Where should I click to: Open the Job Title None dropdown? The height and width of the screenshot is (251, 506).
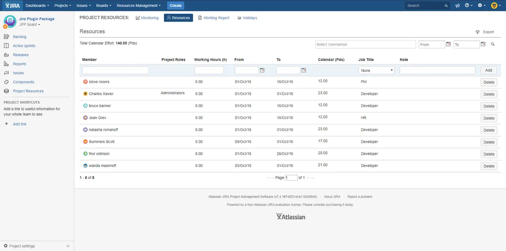[x=377, y=70]
